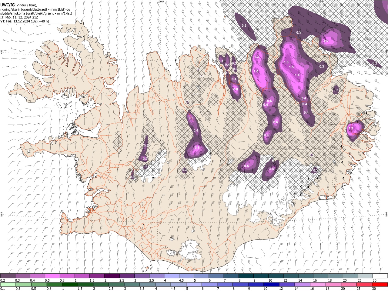Click the "15W" longitude label
388x291 pixels.
[321, 2]
